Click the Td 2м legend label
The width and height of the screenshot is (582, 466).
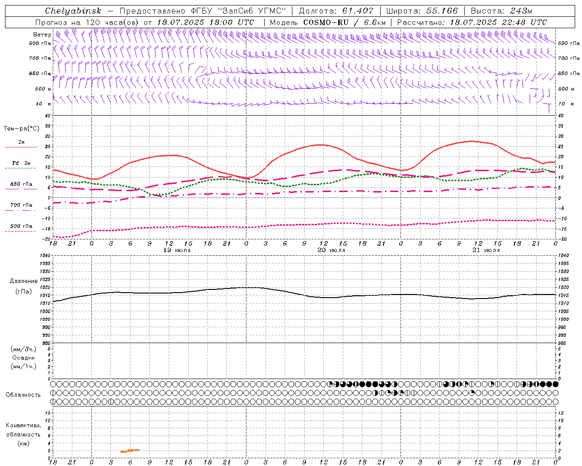coord(21,163)
